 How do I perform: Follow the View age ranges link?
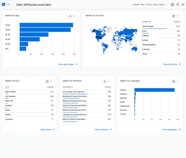point(68,64)
